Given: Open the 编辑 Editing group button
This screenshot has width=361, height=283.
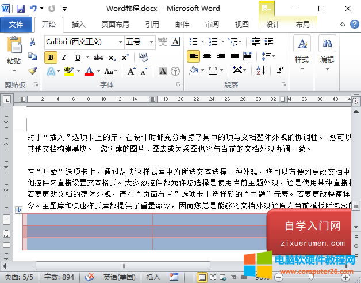Looking at the screenshot, I should [327, 53].
